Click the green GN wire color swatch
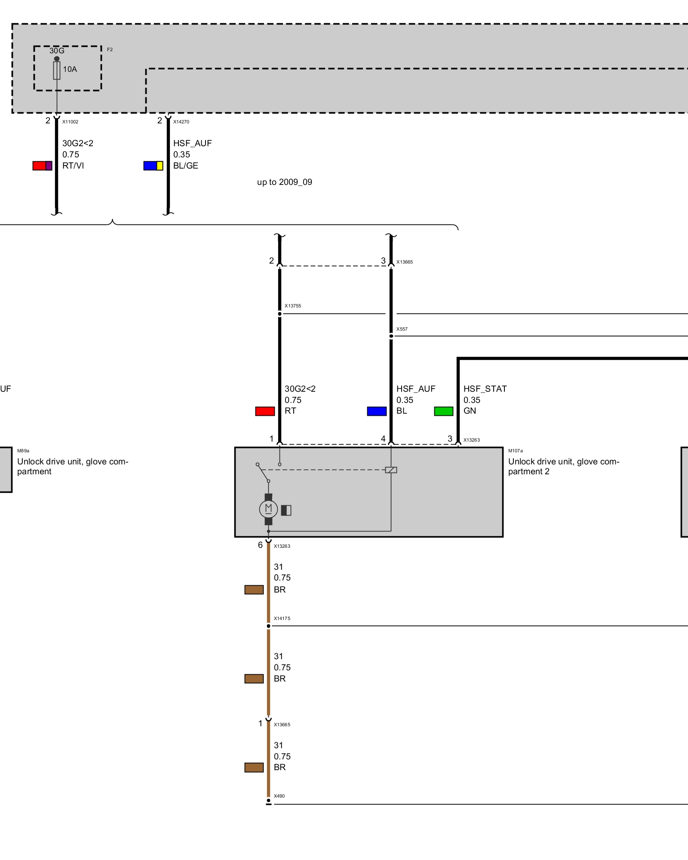Screen dimensions: 688x860 click(444, 412)
